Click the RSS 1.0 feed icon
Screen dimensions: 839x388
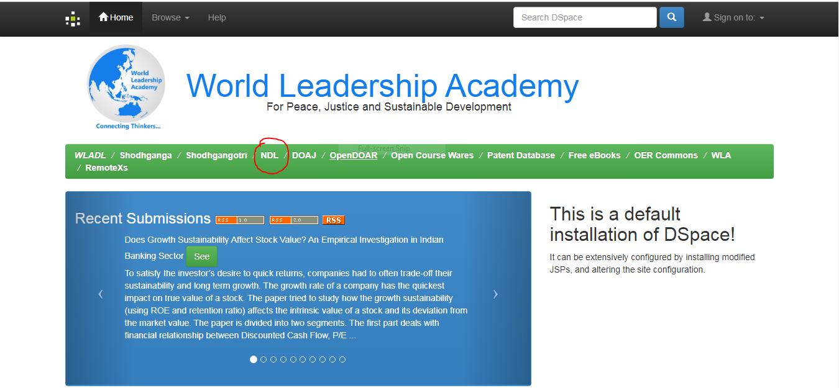click(240, 220)
